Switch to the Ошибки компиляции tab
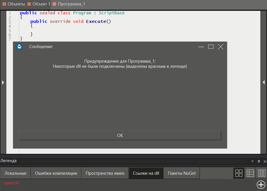This screenshot has height=191, width=267. click(56, 173)
